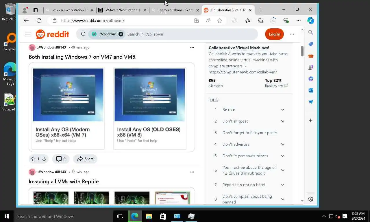Click the Don't forget to flair rule text
The height and width of the screenshot is (222, 370).
250,133
